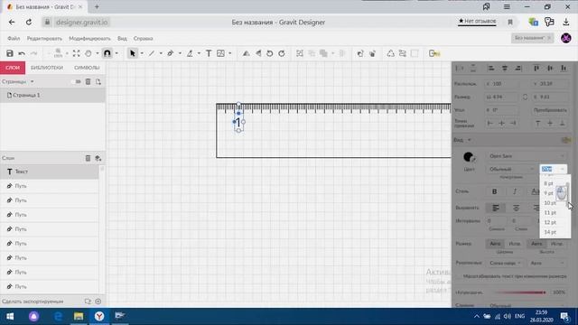Open the Справка menu
578x325 pixels.
click(143, 38)
